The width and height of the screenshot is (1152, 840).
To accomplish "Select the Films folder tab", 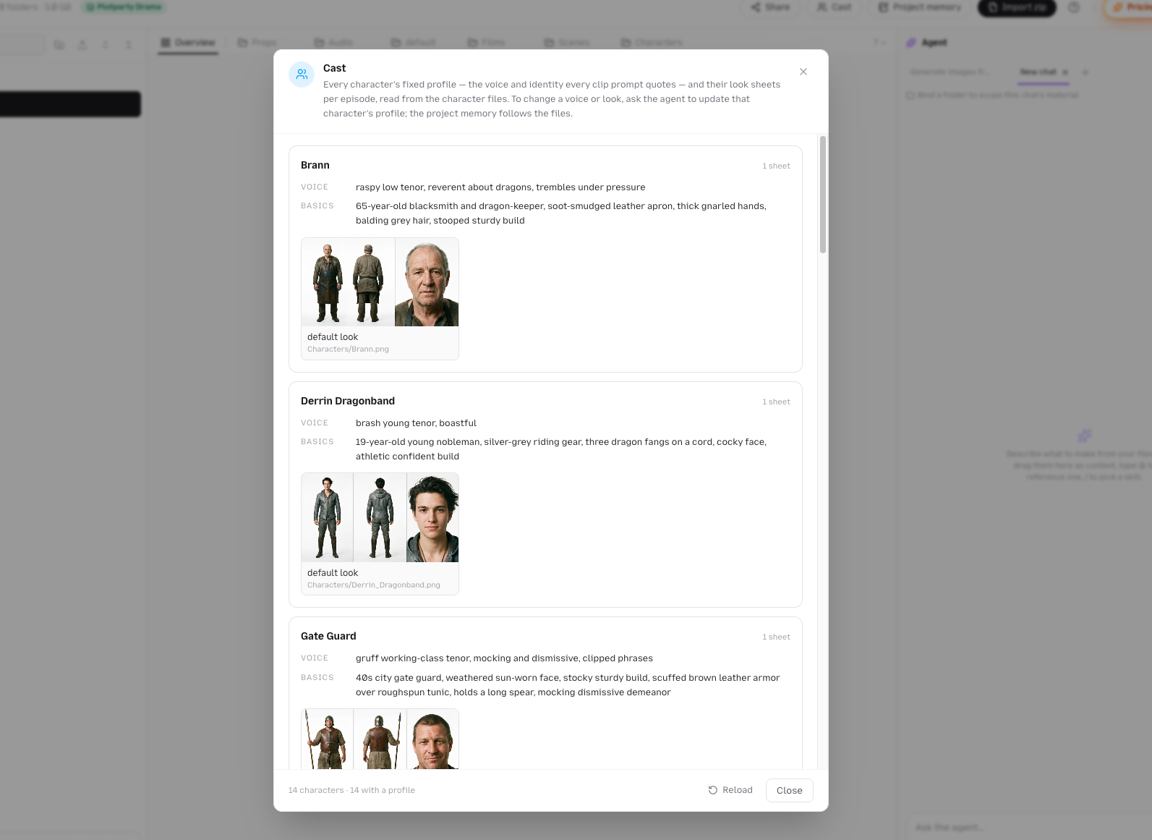I will coord(487,43).
